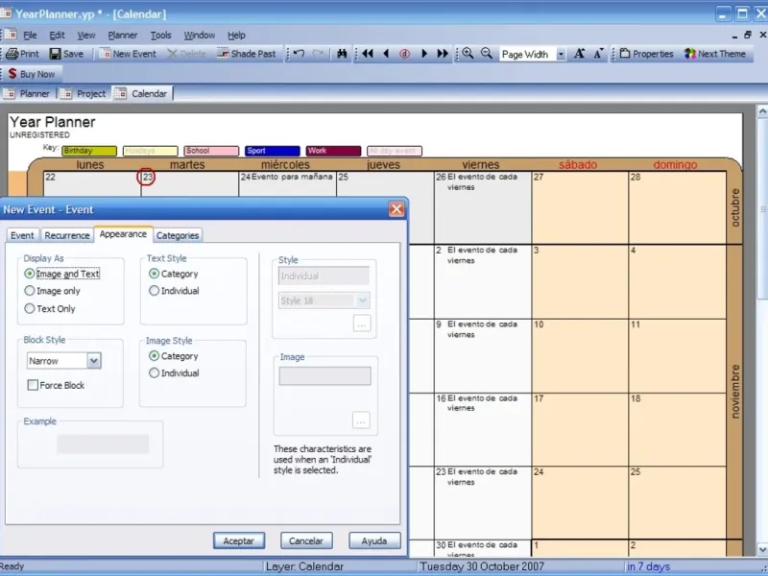
Task: Close the New Event dialog
Action: [x=396, y=209]
